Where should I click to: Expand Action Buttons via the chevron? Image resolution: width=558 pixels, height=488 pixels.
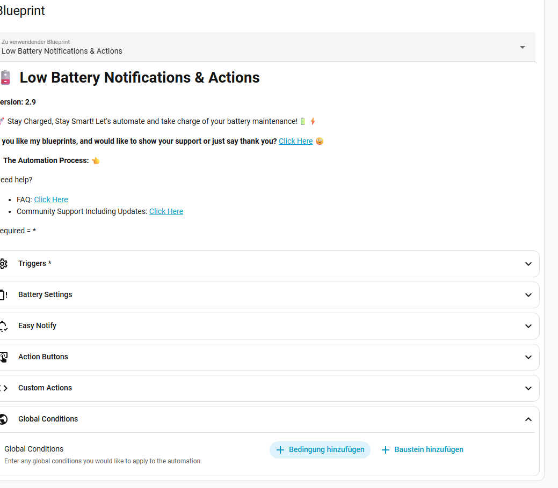point(528,357)
